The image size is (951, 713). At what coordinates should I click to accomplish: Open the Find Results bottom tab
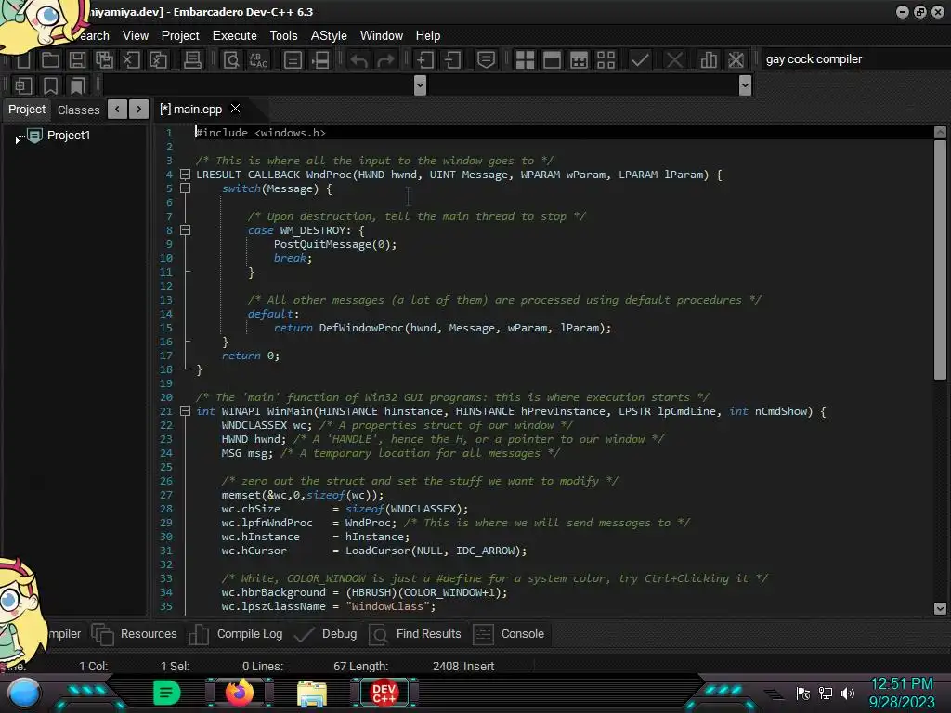click(415, 633)
